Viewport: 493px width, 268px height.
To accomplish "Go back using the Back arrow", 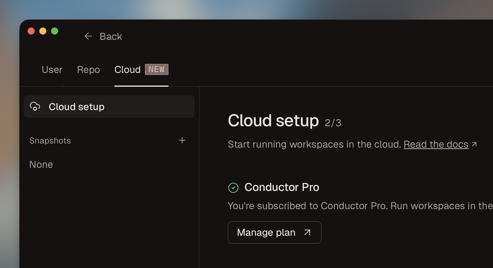I will pos(88,36).
